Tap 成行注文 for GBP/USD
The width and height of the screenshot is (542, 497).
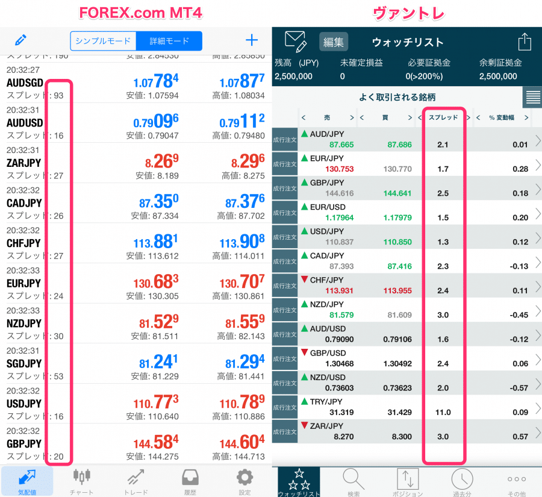click(285, 358)
